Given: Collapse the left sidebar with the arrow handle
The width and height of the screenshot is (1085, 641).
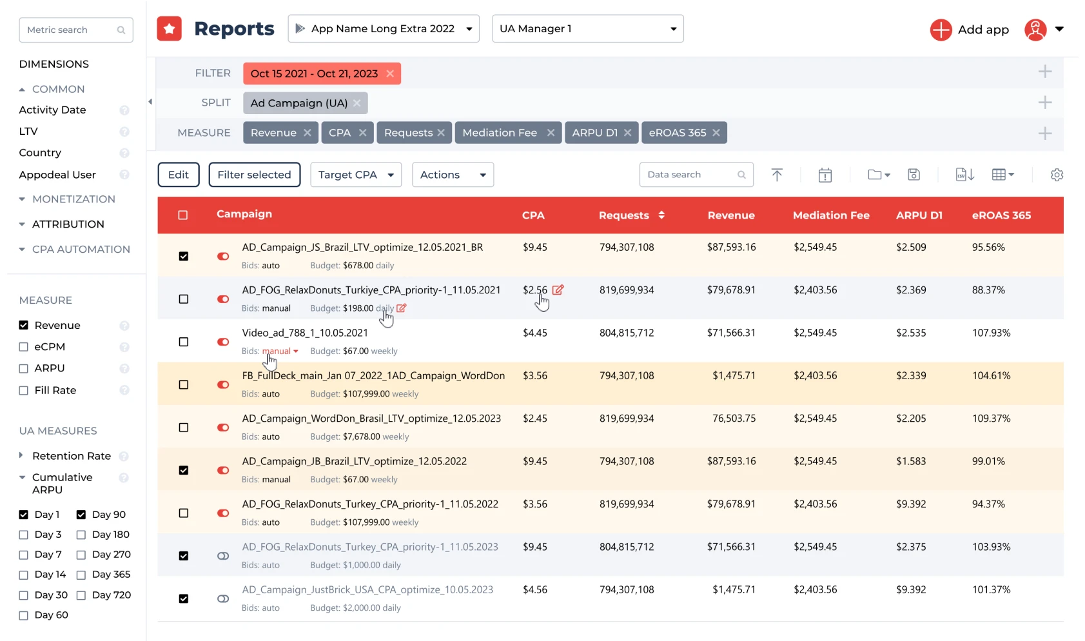Looking at the screenshot, I should click(150, 102).
